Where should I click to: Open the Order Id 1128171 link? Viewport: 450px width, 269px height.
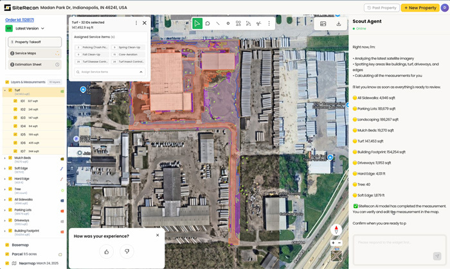coord(19,20)
